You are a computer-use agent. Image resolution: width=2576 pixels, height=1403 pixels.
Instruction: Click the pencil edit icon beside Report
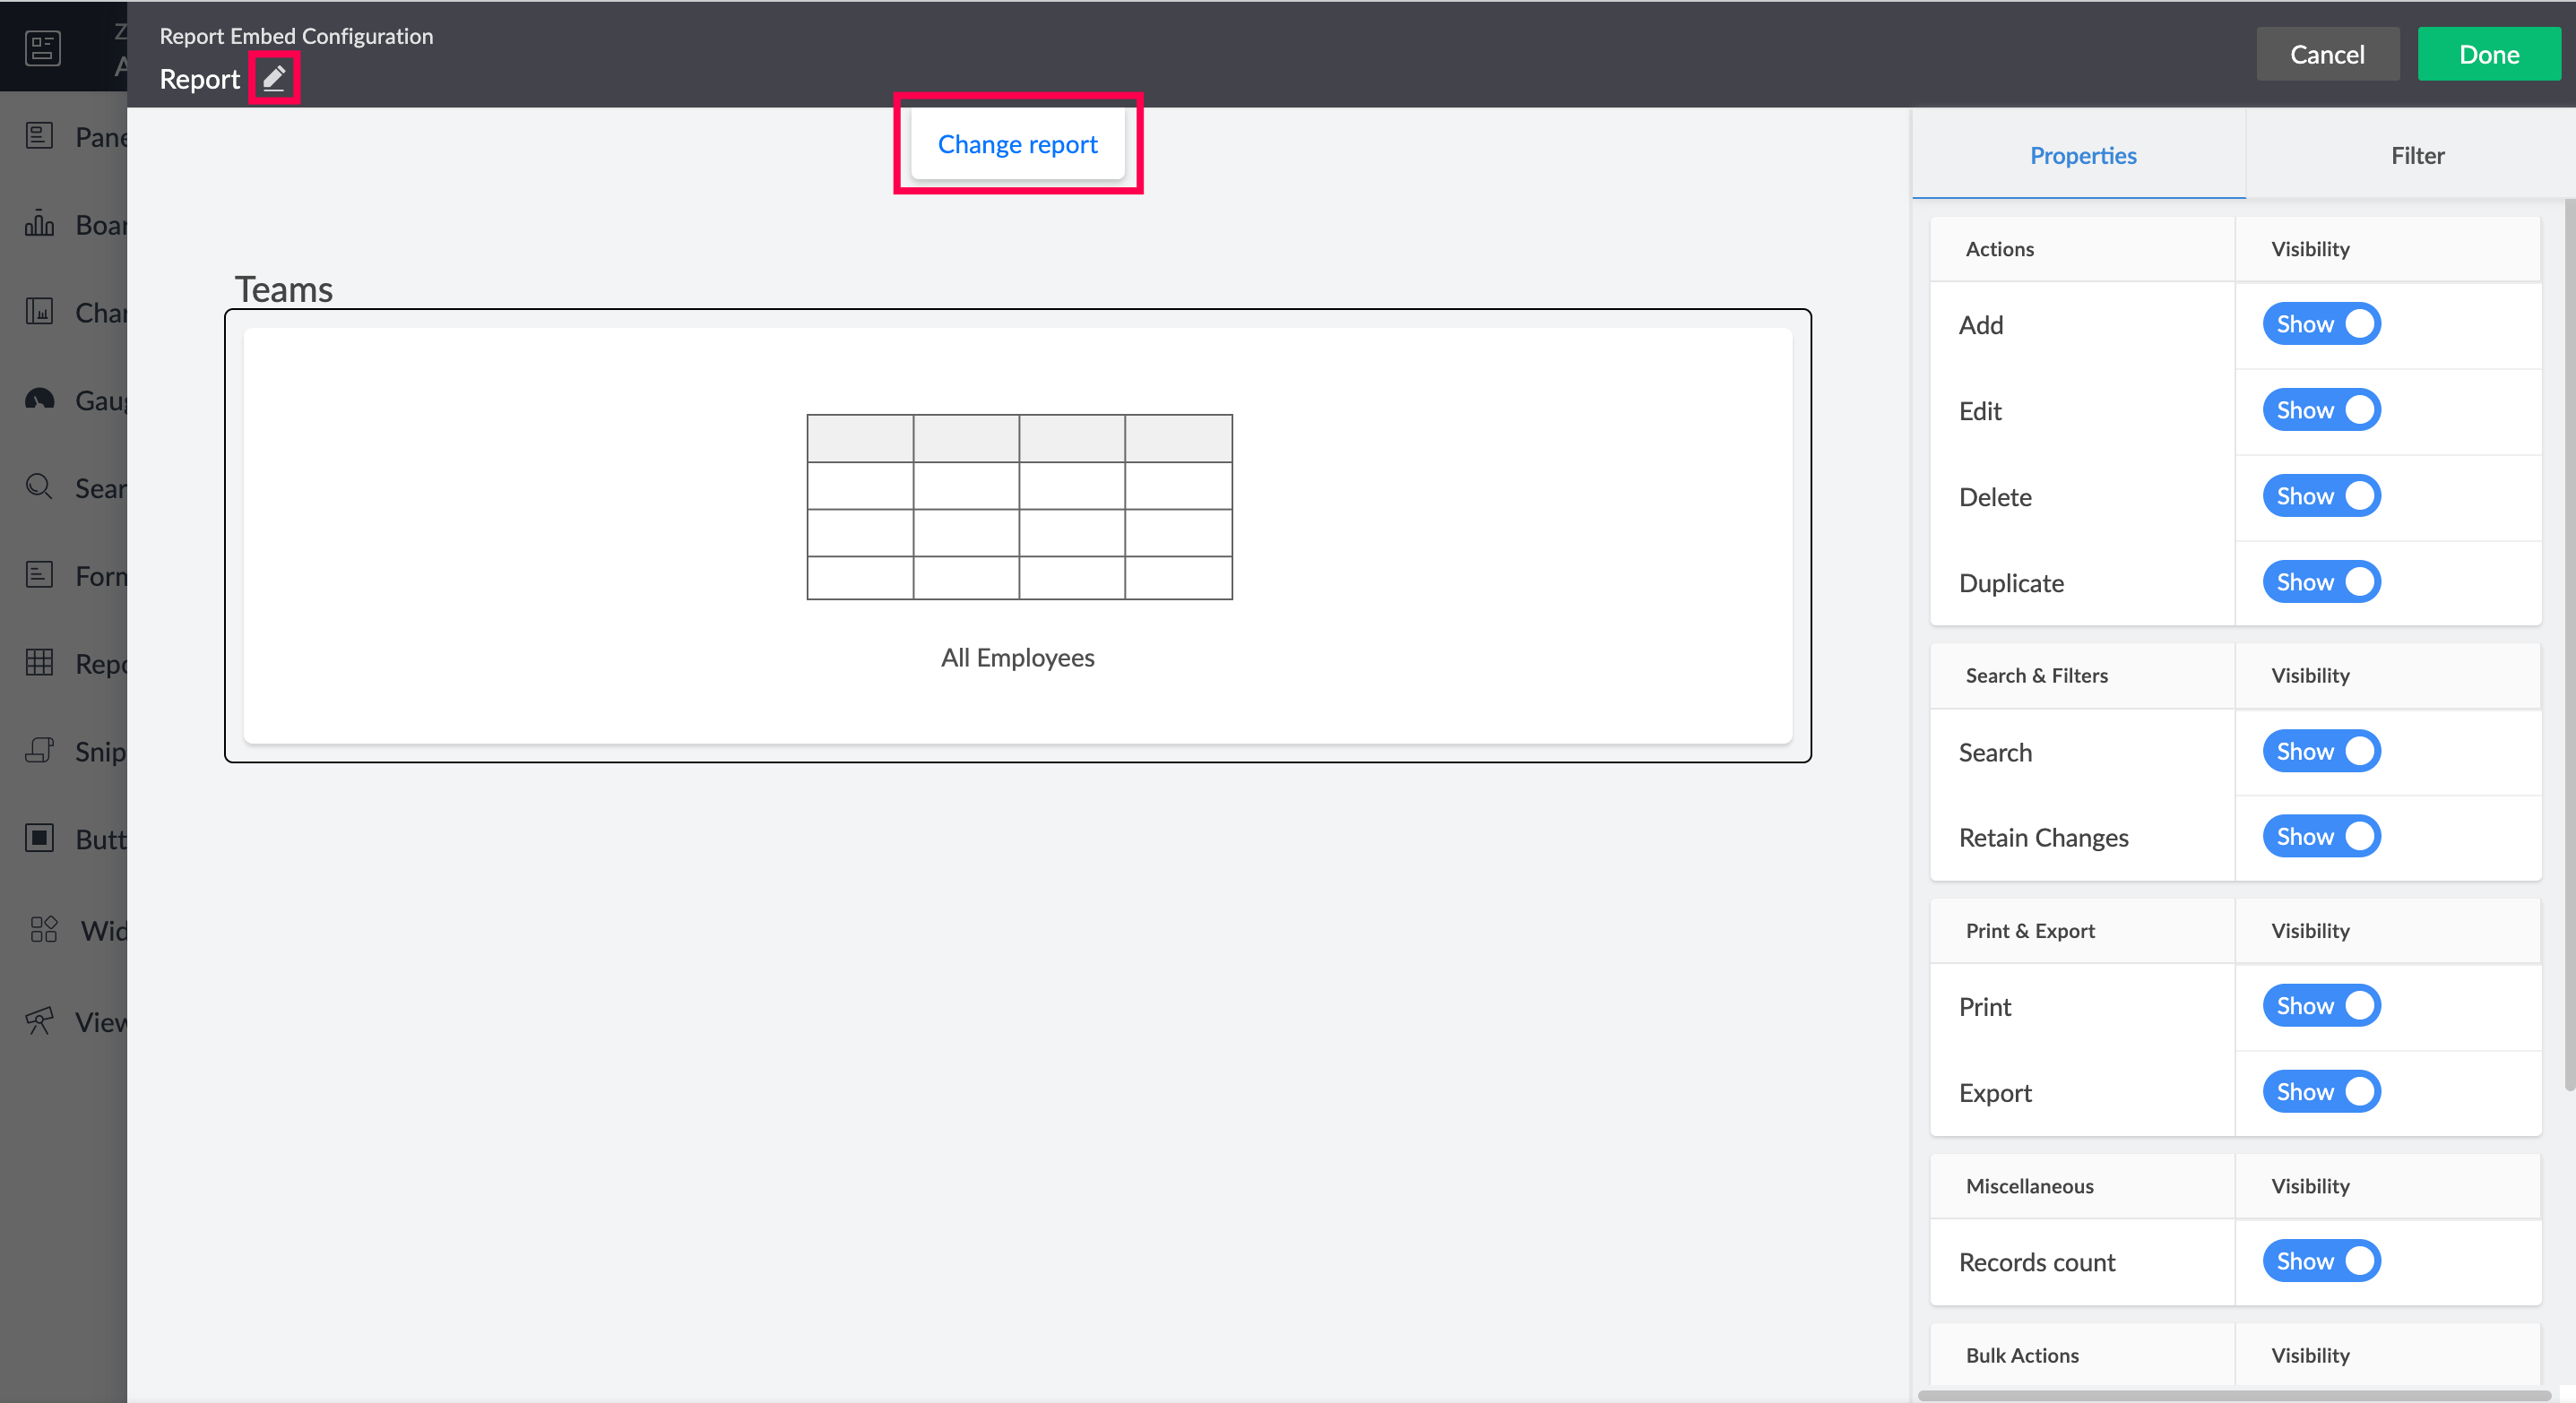274,78
